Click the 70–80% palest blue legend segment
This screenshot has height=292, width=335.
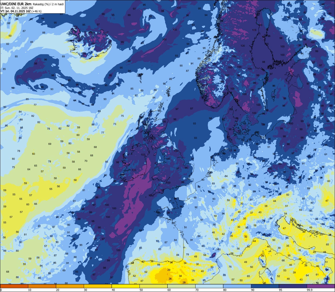pyautogui.click(x=209, y=286)
